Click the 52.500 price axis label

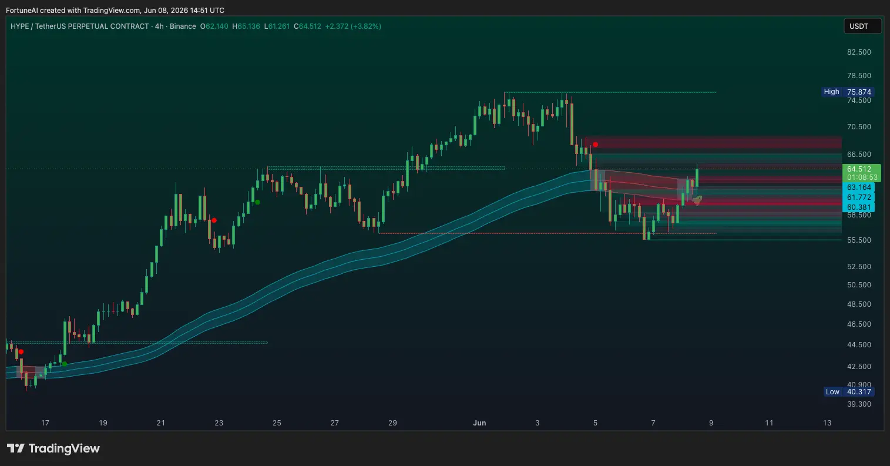[859, 267]
